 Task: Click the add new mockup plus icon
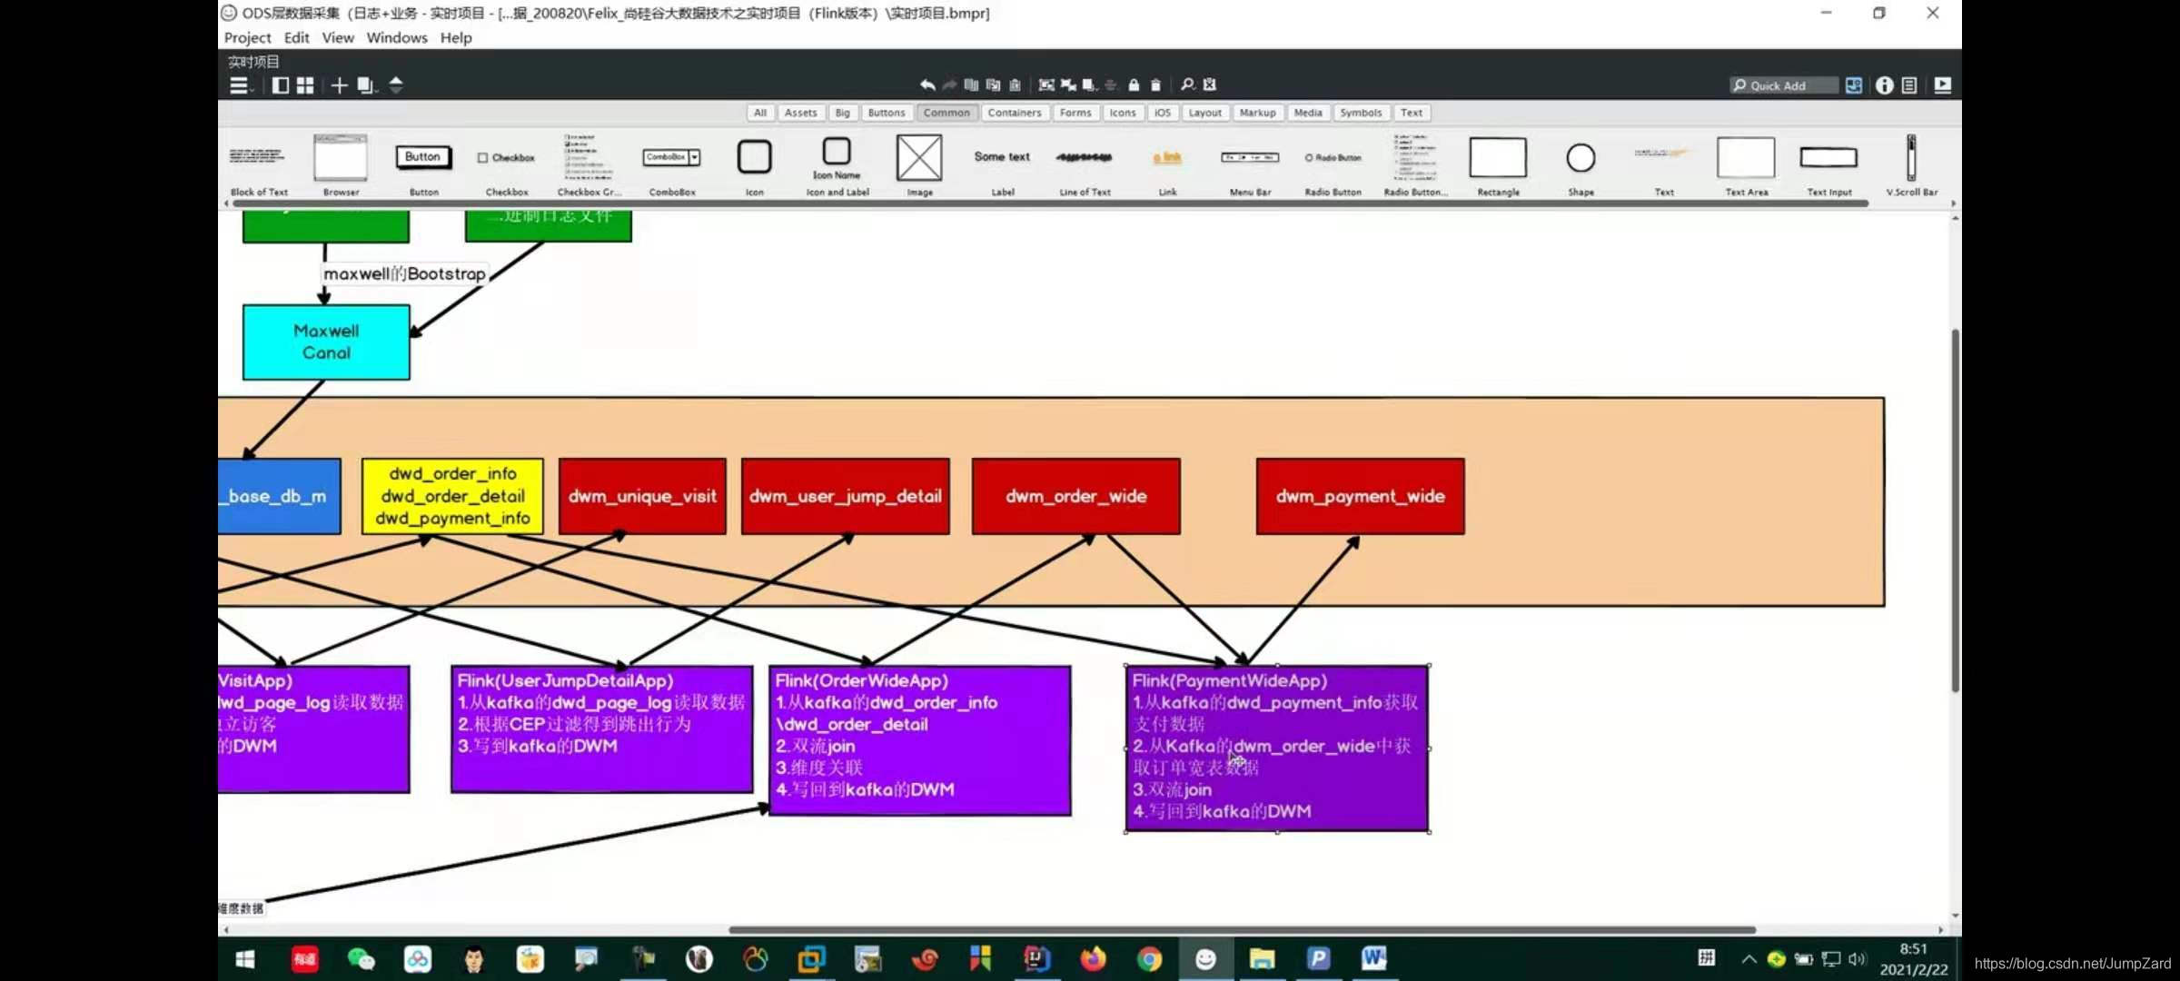pos(339,85)
